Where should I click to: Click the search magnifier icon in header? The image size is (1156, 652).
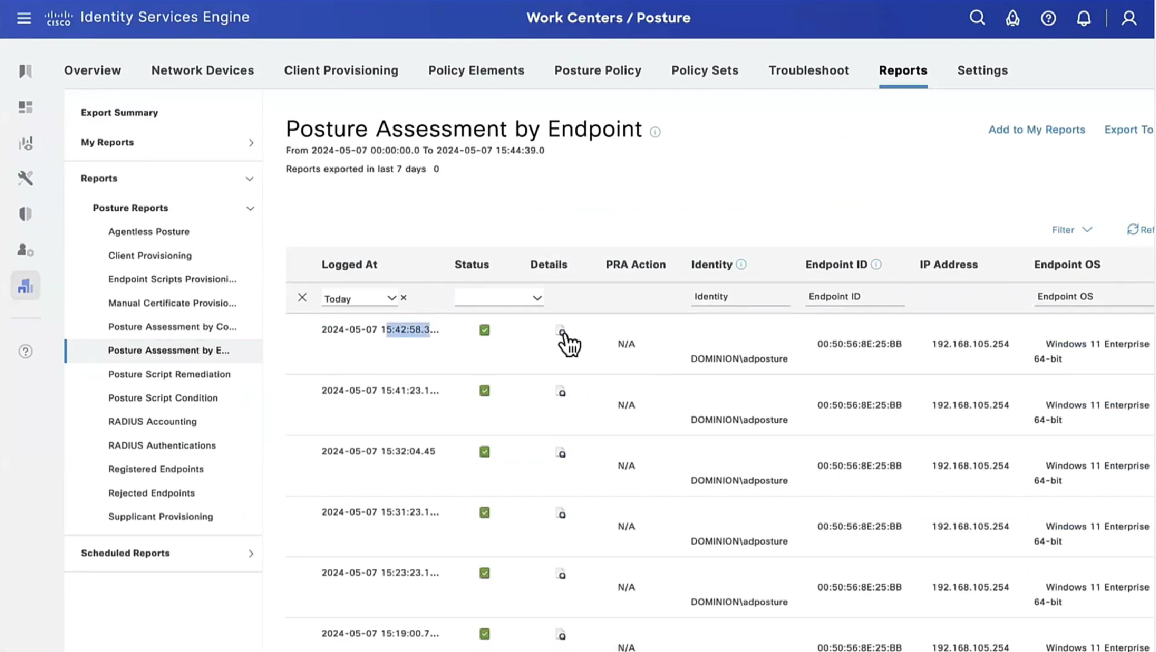pyautogui.click(x=977, y=18)
